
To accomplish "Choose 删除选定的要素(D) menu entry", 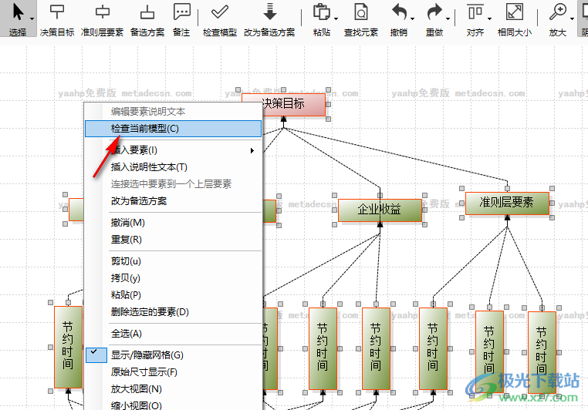I will [x=173, y=312].
